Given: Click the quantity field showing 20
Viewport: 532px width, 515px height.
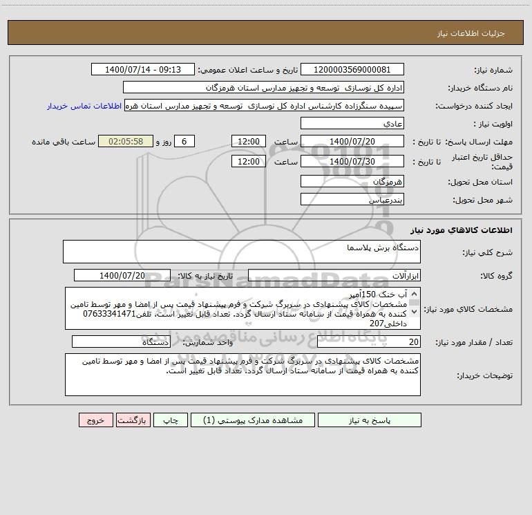Looking at the screenshot, I should coord(369,342).
